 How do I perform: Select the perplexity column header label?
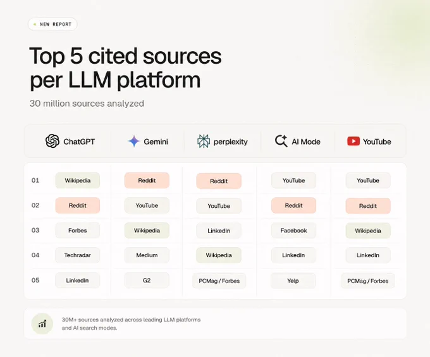231,142
